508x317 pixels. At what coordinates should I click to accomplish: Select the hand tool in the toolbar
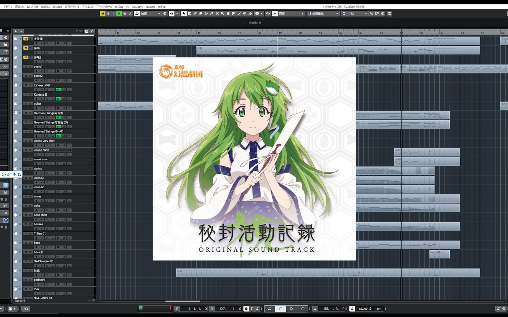(228, 14)
